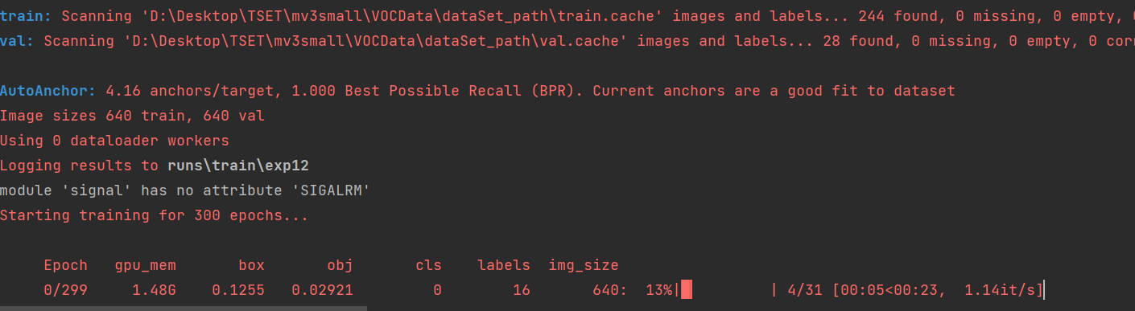Click the 'Epoch' column header
The image size is (1135, 311).
65,265
